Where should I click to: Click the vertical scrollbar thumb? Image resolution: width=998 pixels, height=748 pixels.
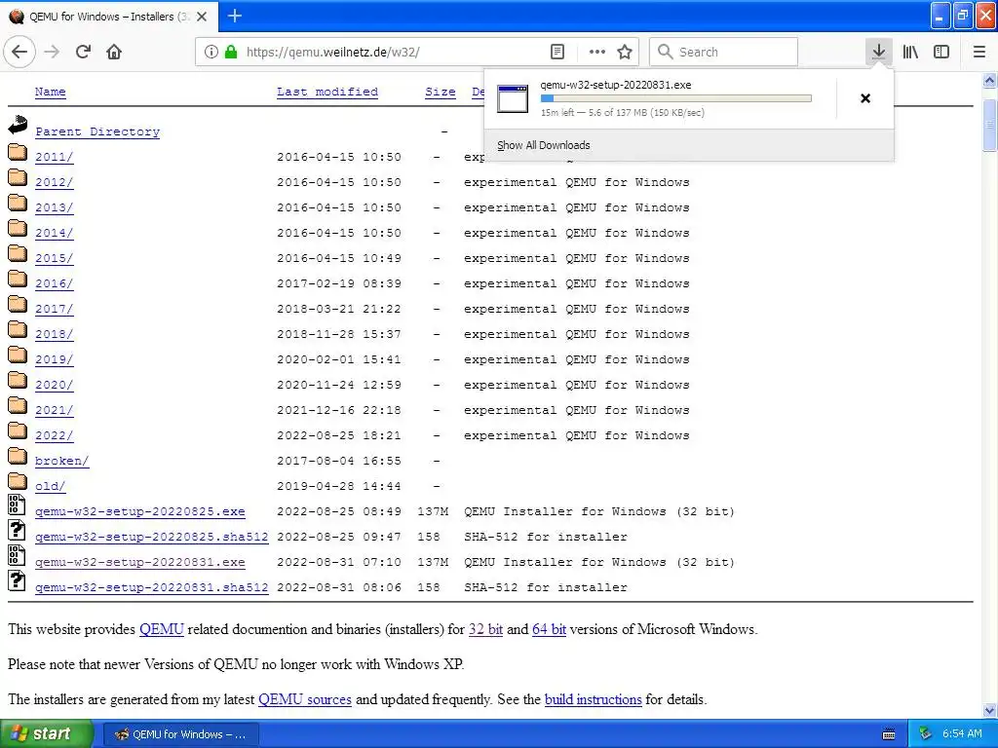pyautogui.click(x=989, y=126)
